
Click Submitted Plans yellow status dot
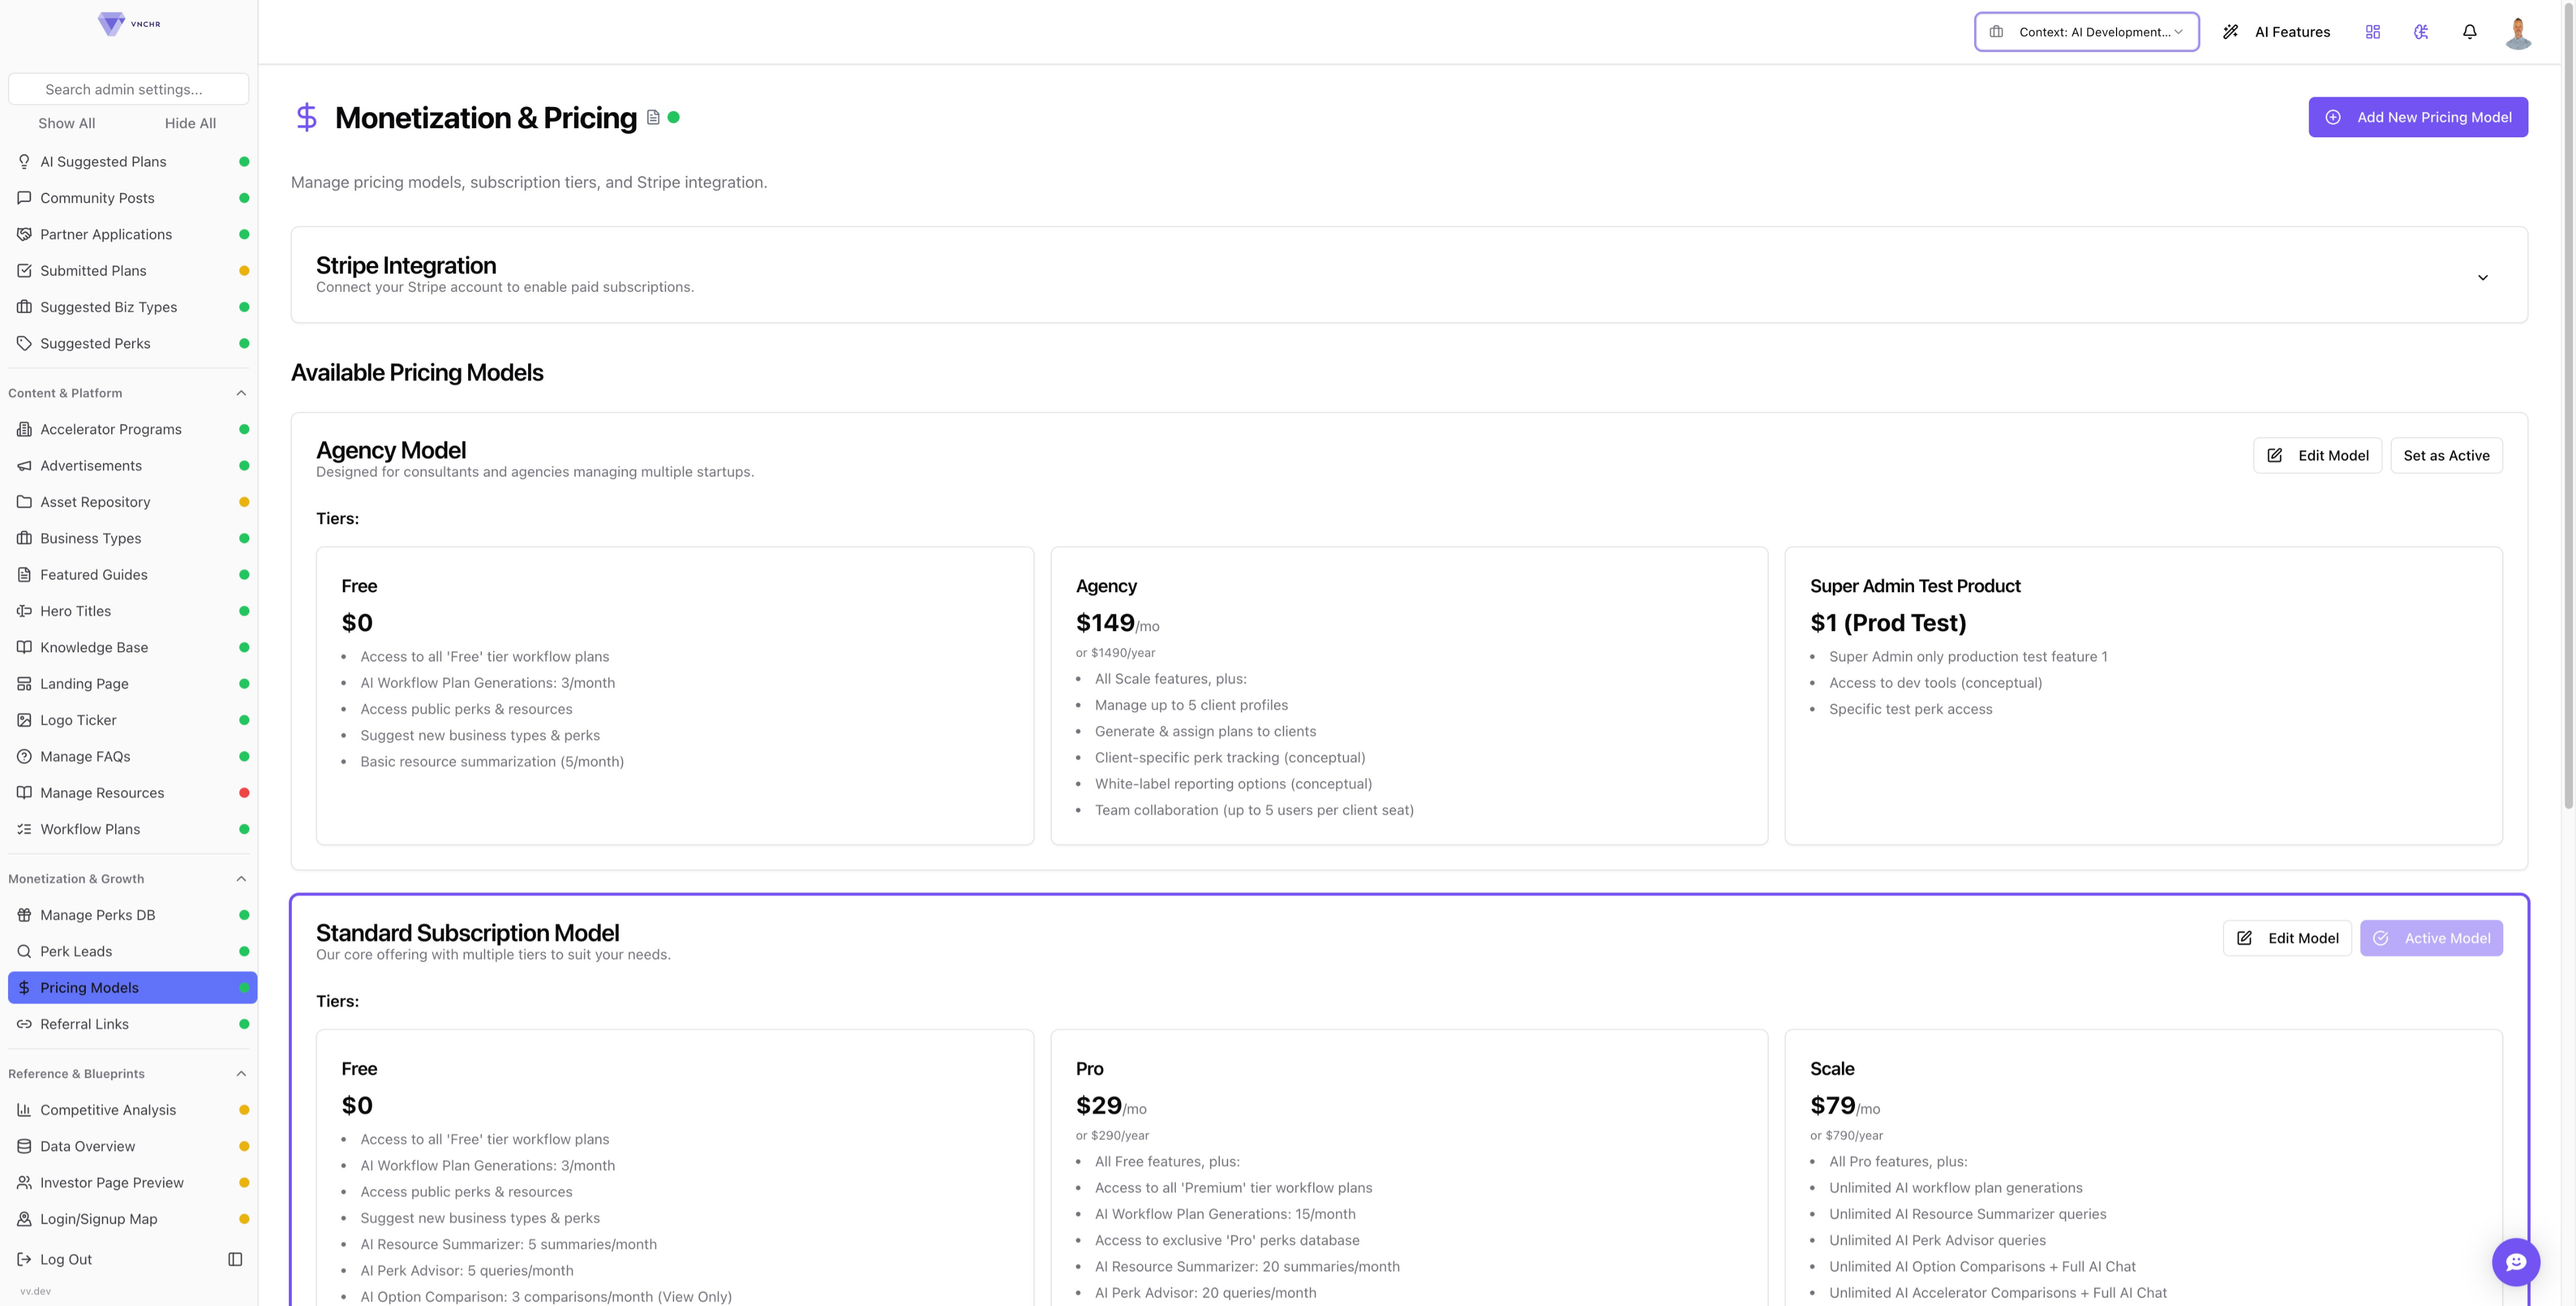tap(244, 271)
